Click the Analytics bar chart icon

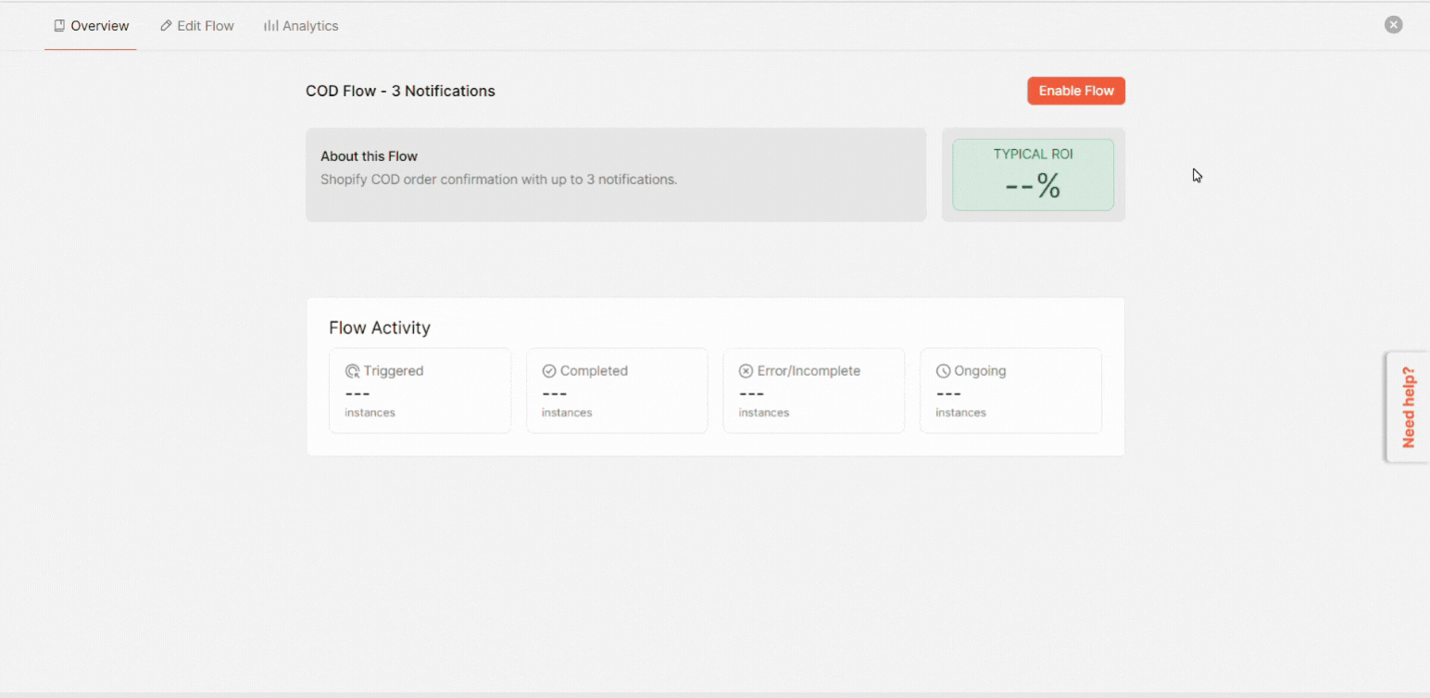pyautogui.click(x=271, y=26)
